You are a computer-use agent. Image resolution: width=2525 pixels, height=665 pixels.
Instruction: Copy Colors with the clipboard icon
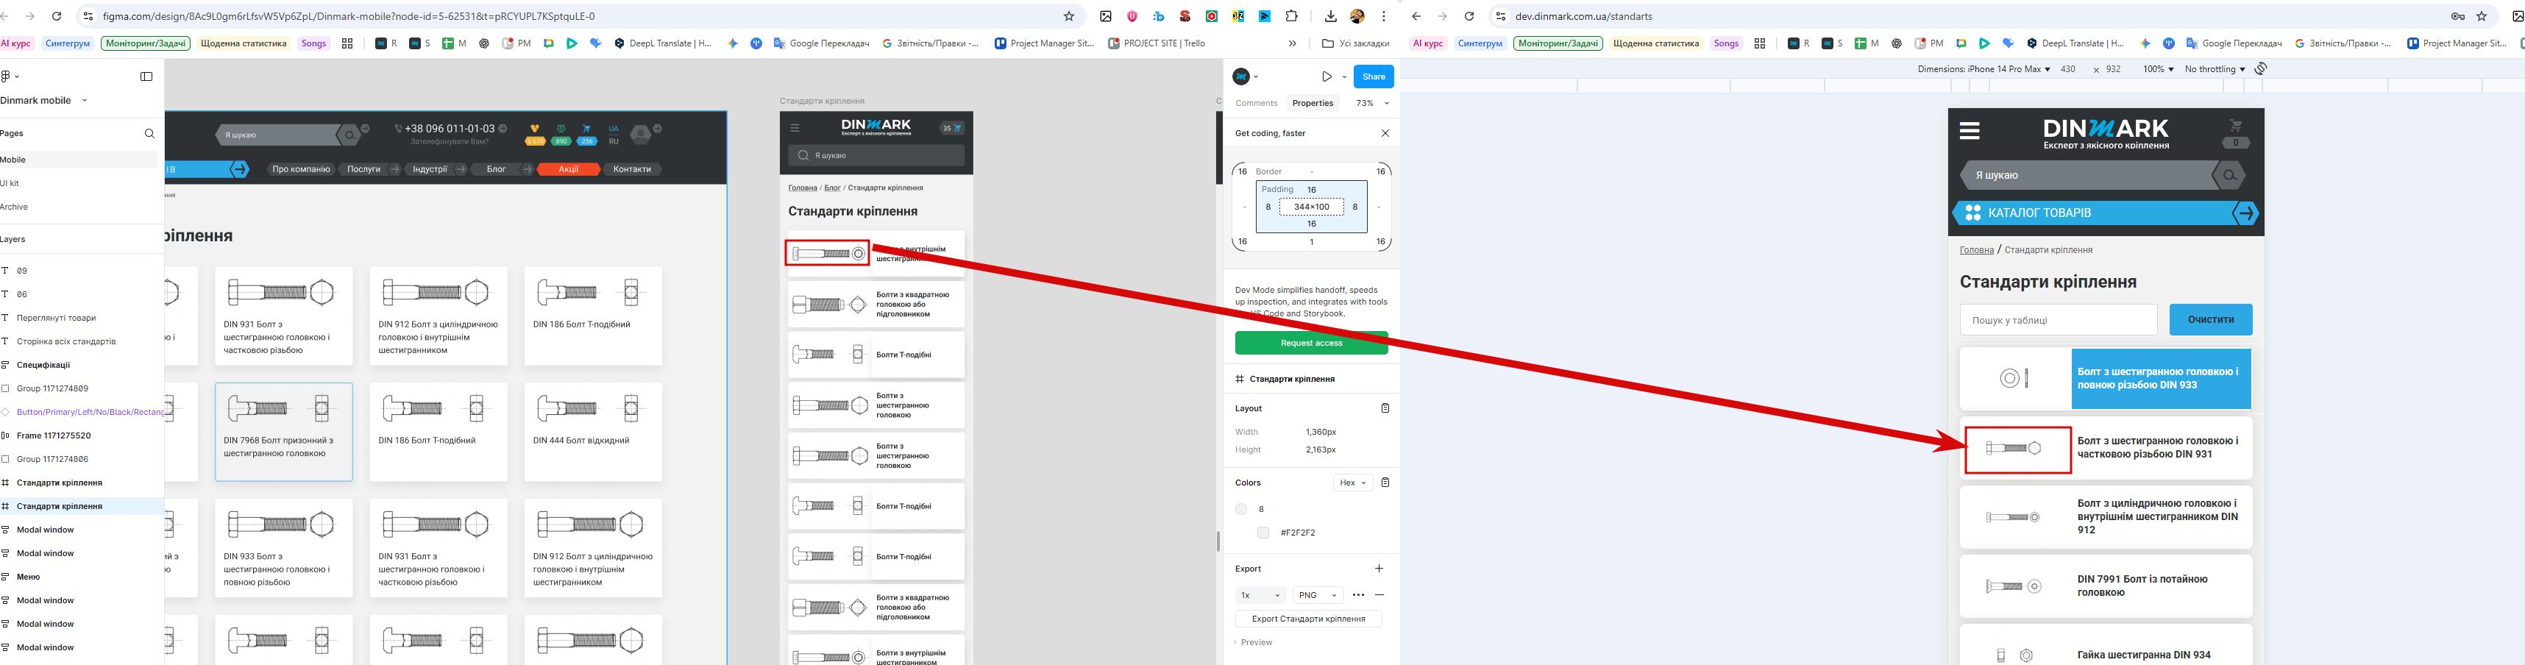[1385, 483]
